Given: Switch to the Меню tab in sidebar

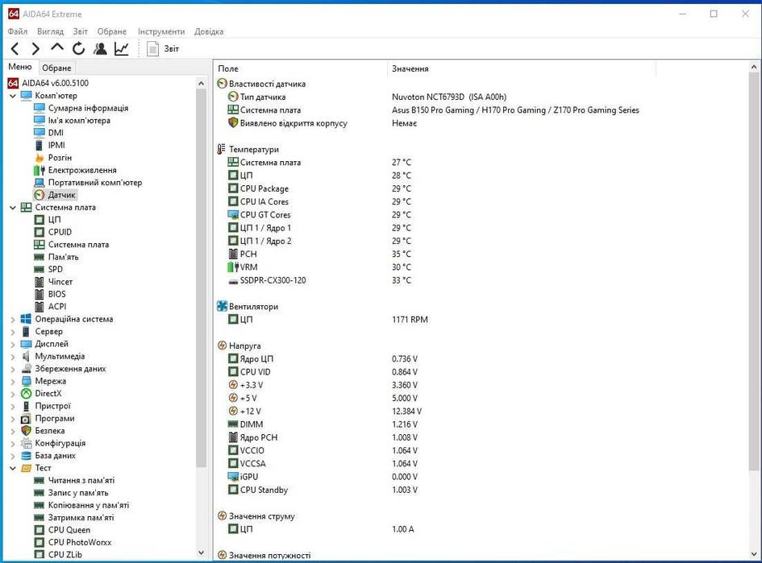Looking at the screenshot, I should 20,67.
